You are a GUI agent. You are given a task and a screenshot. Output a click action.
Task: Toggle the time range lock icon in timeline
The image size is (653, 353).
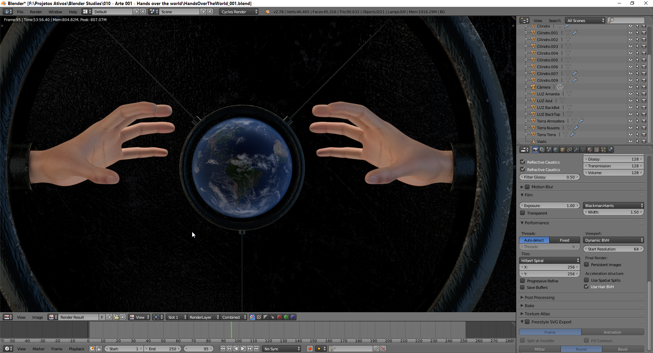click(x=99, y=349)
